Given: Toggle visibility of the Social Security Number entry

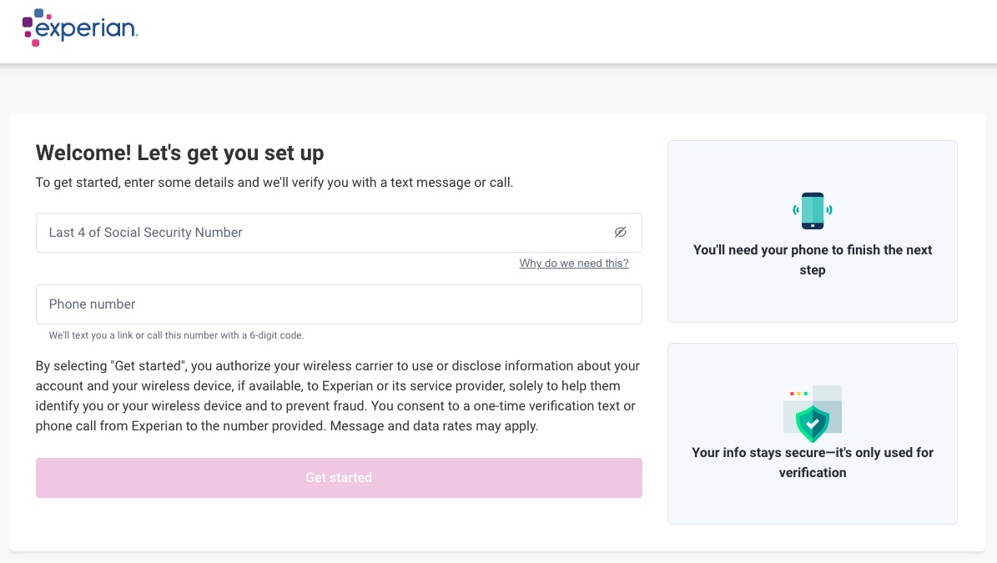Looking at the screenshot, I should [x=620, y=232].
